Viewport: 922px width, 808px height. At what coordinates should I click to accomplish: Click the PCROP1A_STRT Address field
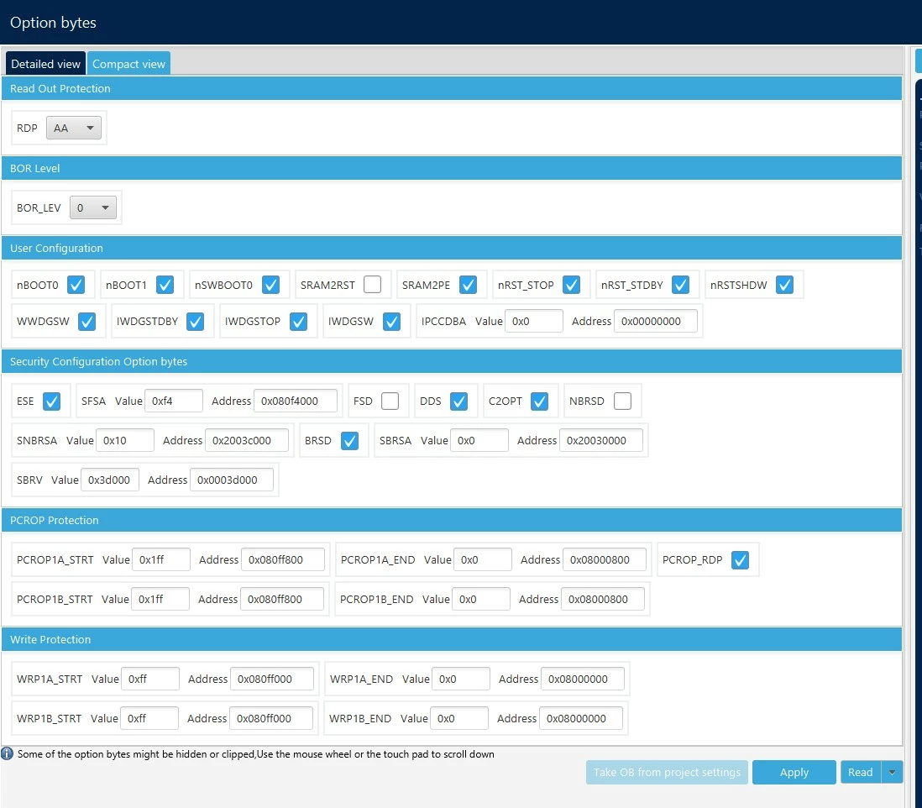point(283,560)
